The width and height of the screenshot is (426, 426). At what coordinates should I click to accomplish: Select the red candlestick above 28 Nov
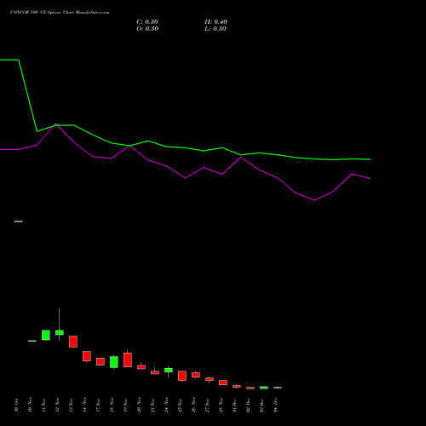coord(223,383)
